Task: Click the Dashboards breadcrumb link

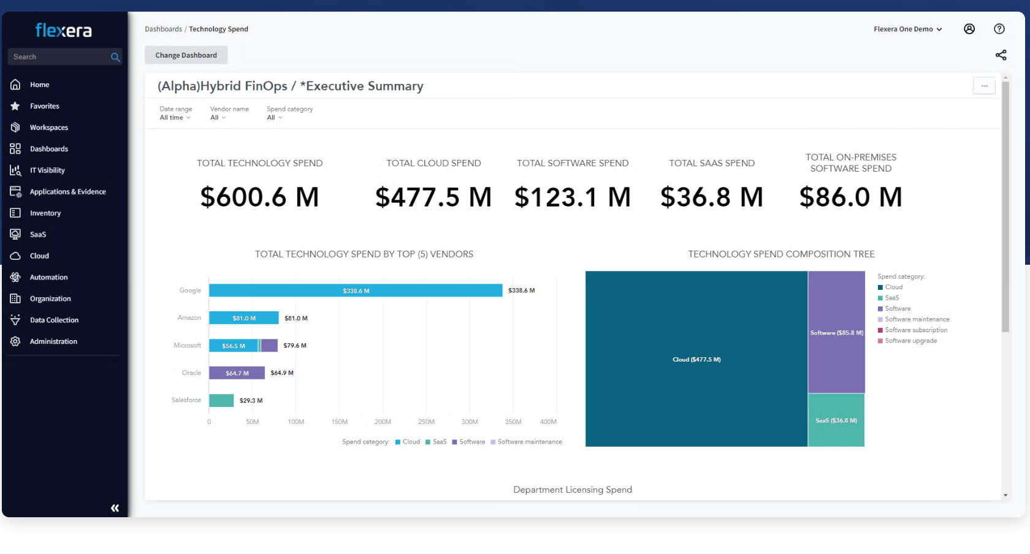Action: [163, 29]
